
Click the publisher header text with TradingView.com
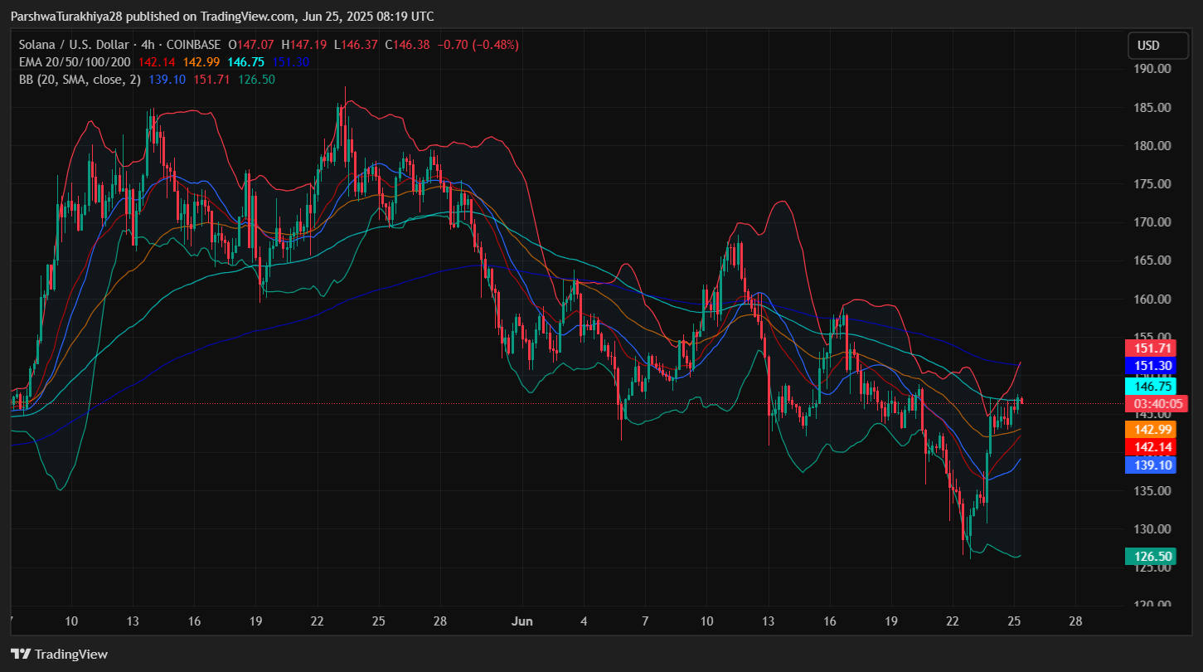[221, 17]
